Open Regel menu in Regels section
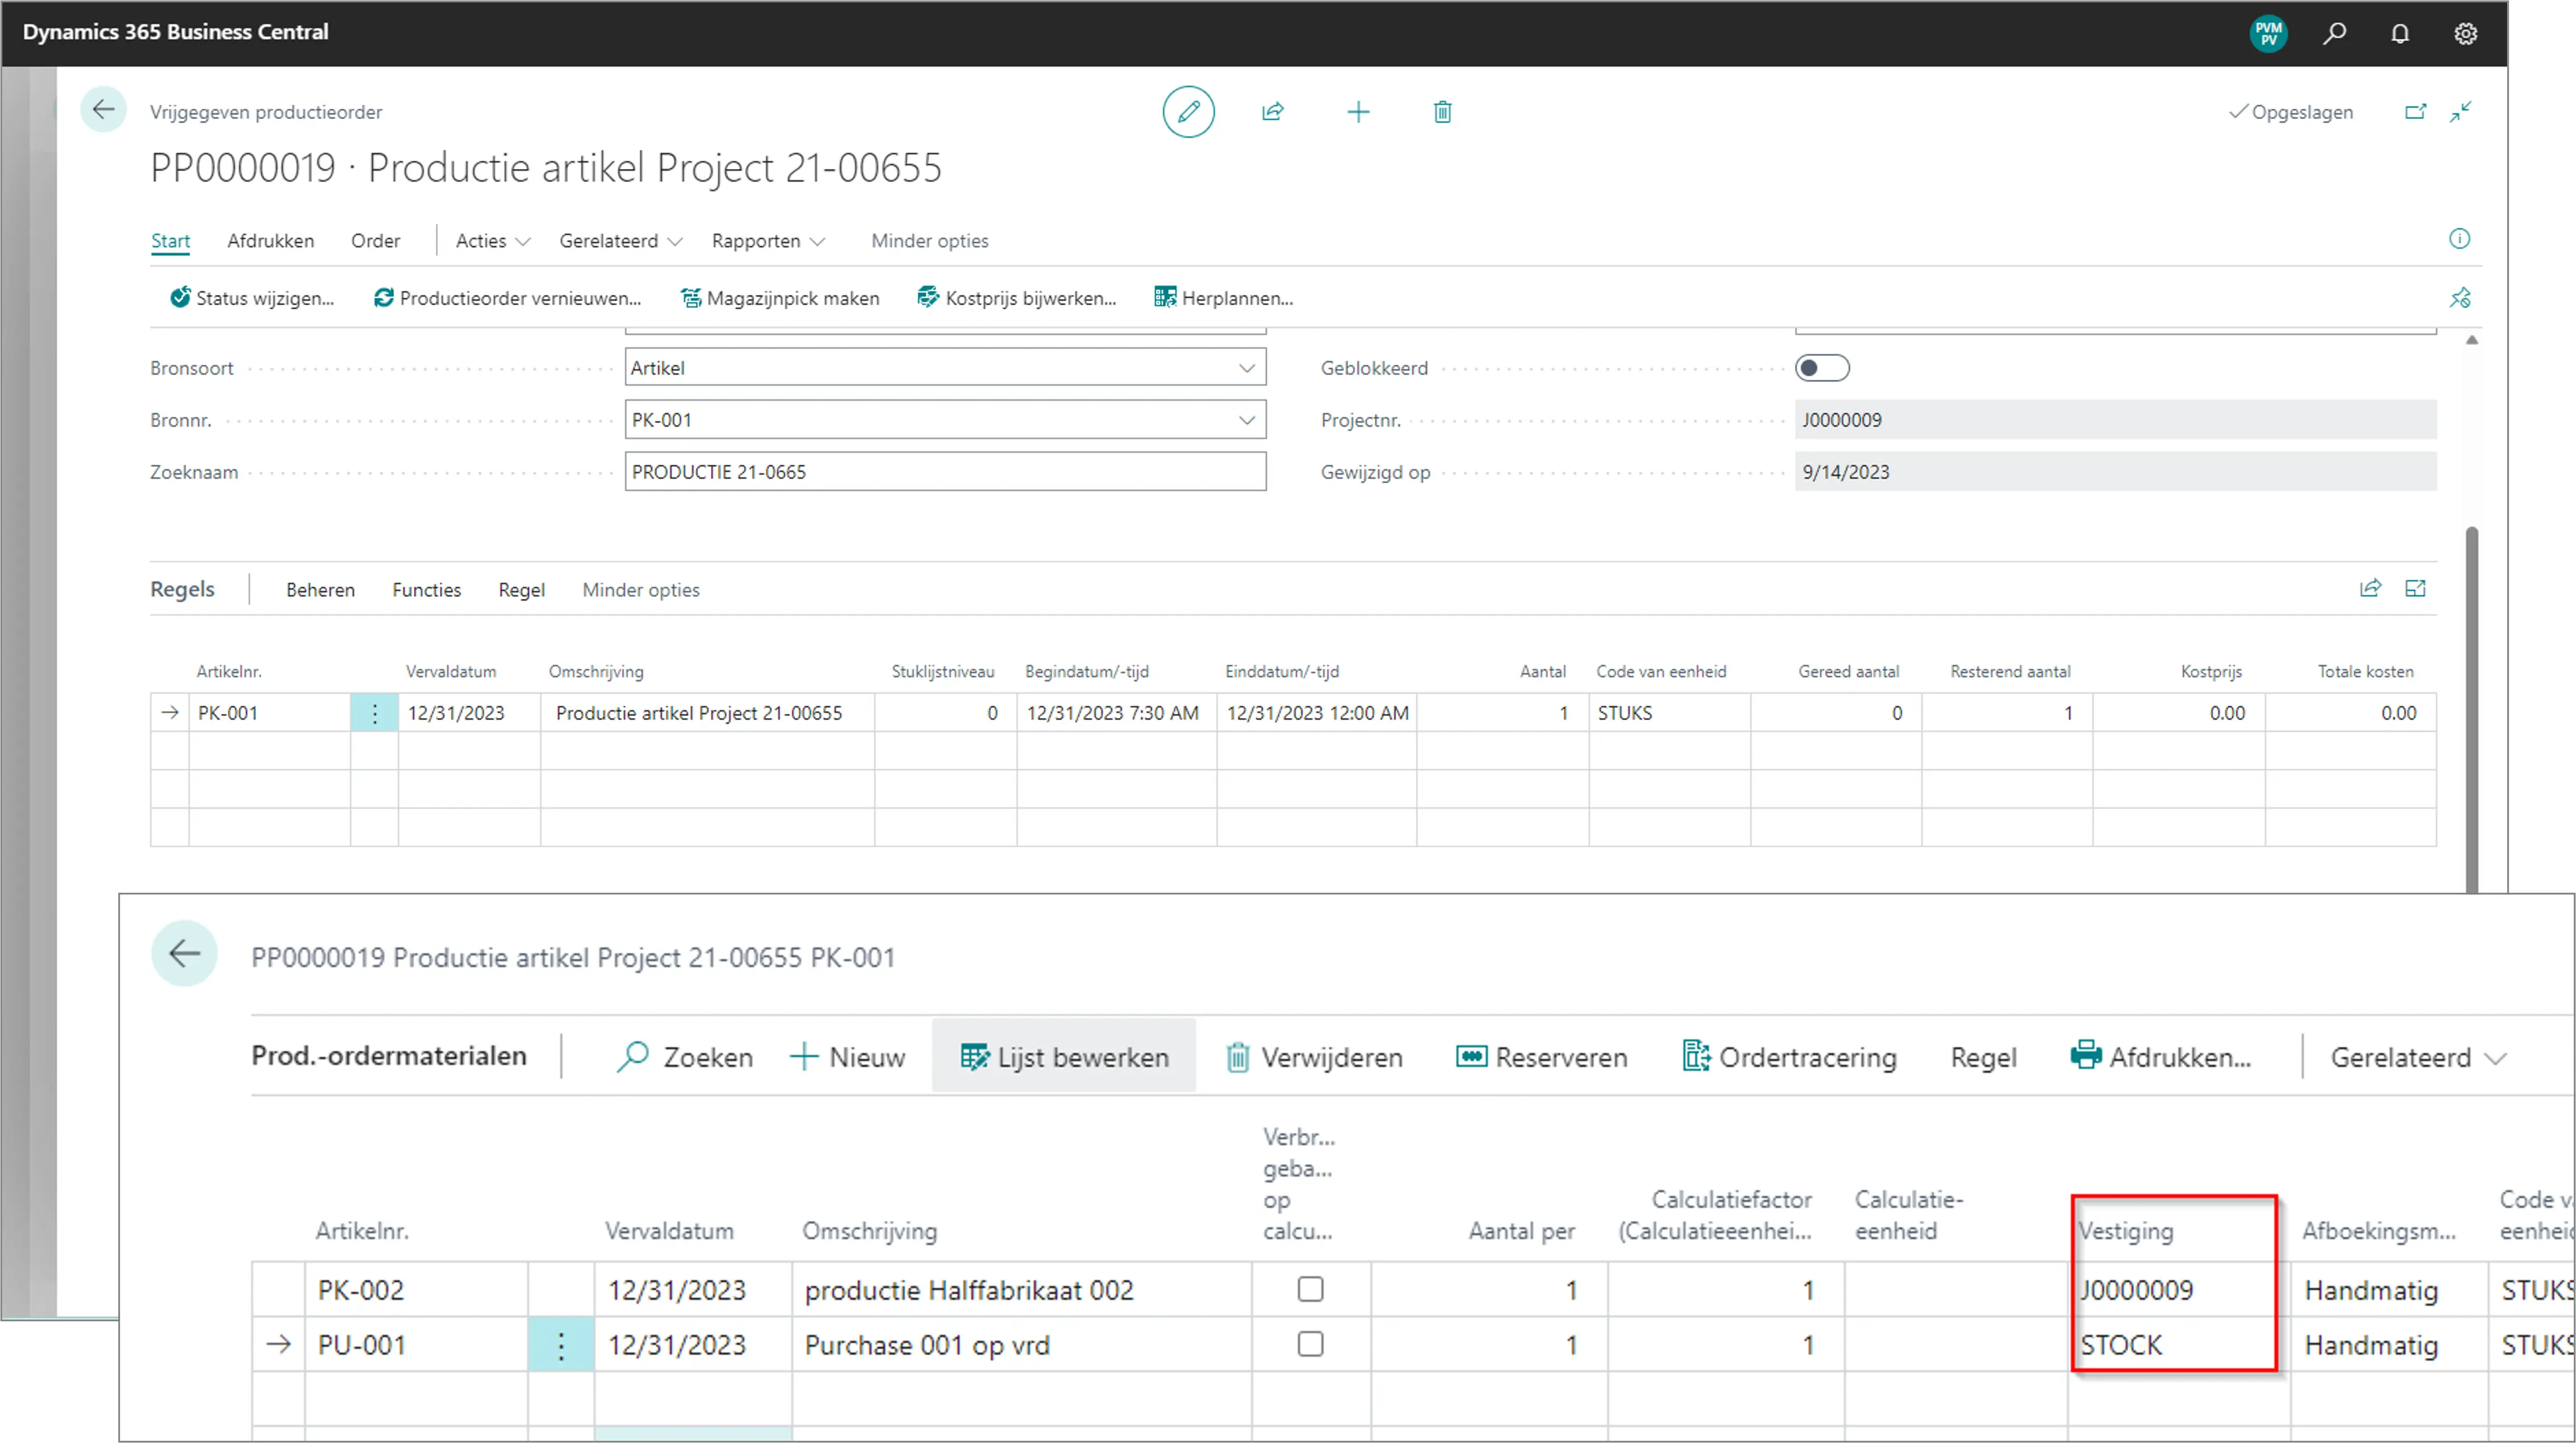Image resolution: width=2576 pixels, height=1443 pixels. [x=521, y=590]
